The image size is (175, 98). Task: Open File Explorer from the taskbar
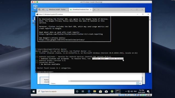pyautogui.click(x=95, y=91)
